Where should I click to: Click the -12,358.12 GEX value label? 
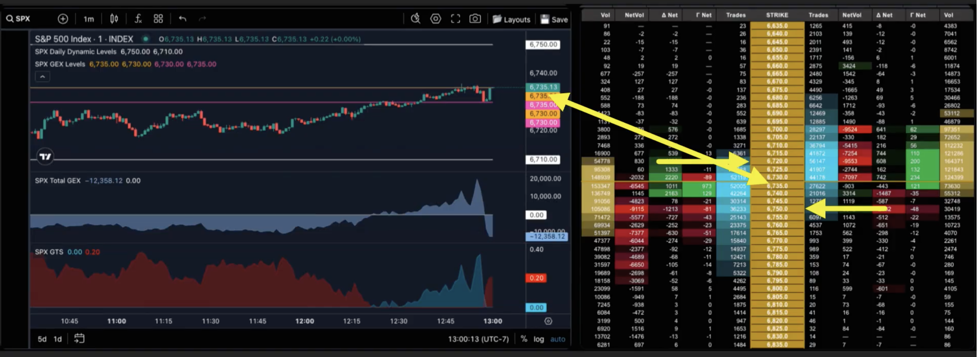(547, 236)
